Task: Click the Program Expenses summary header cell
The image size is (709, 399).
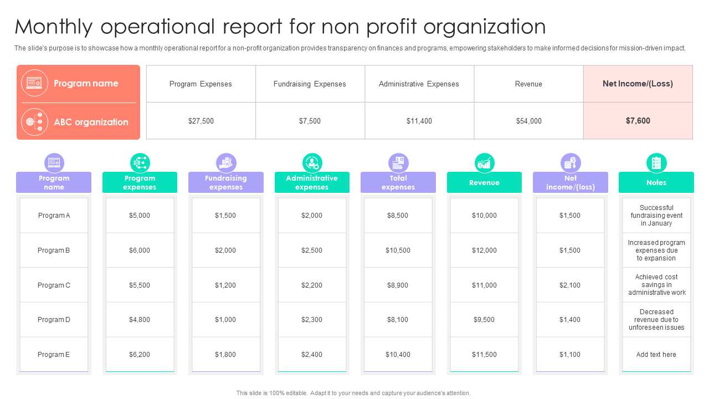Action: [201, 84]
